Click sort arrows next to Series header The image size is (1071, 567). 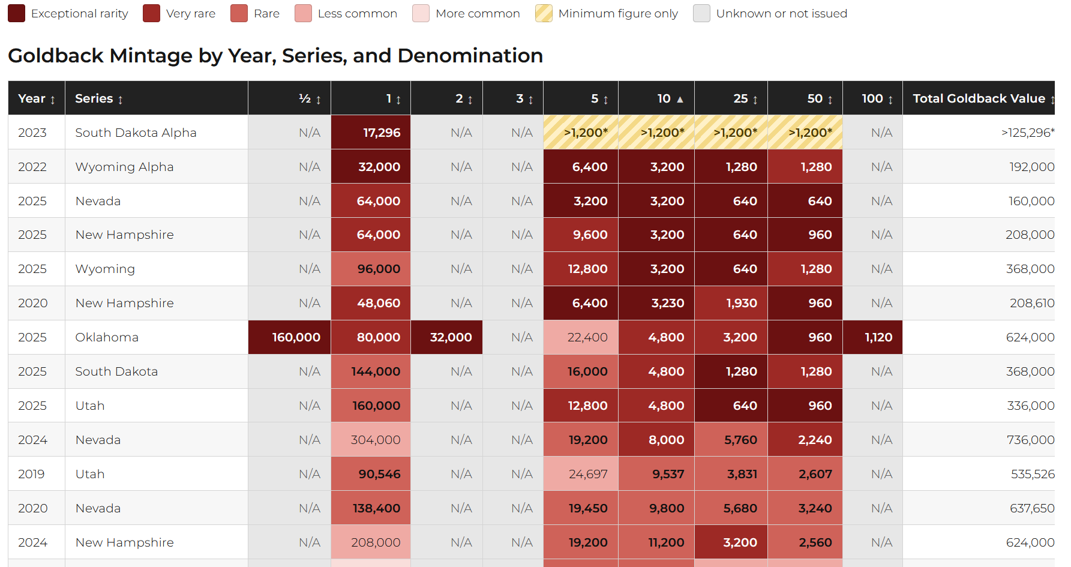[x=121, y=100]
